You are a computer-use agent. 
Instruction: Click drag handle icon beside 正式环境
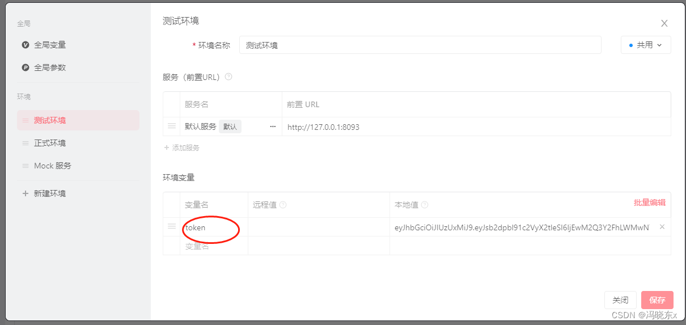coord(25,143)
